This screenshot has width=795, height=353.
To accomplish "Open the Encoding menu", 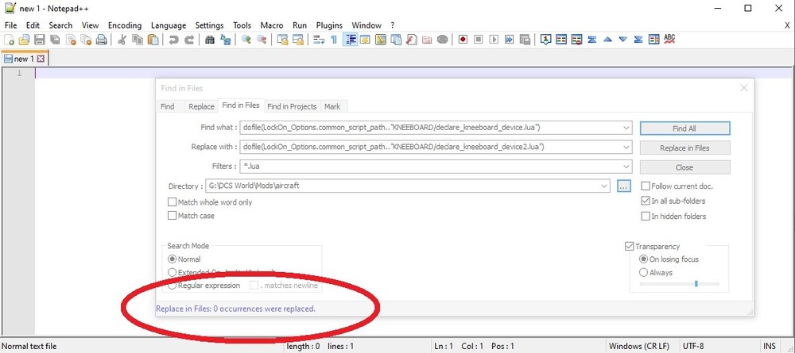I will (125, 25).
